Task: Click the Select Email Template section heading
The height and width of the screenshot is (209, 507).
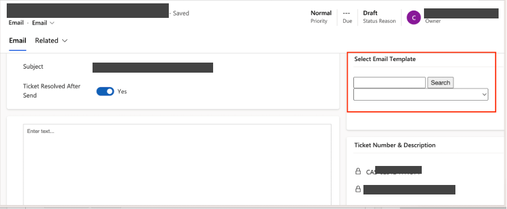Action: click(x=385, y=59)
